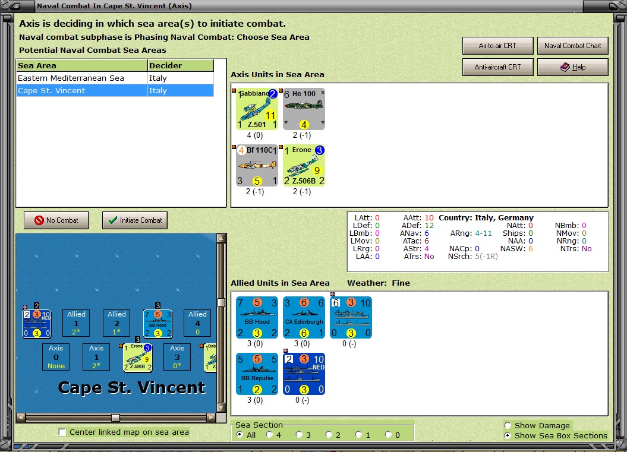The image size is (627, 452).
Task: Click the red No Combat prohibition icon
Action: 39,220
